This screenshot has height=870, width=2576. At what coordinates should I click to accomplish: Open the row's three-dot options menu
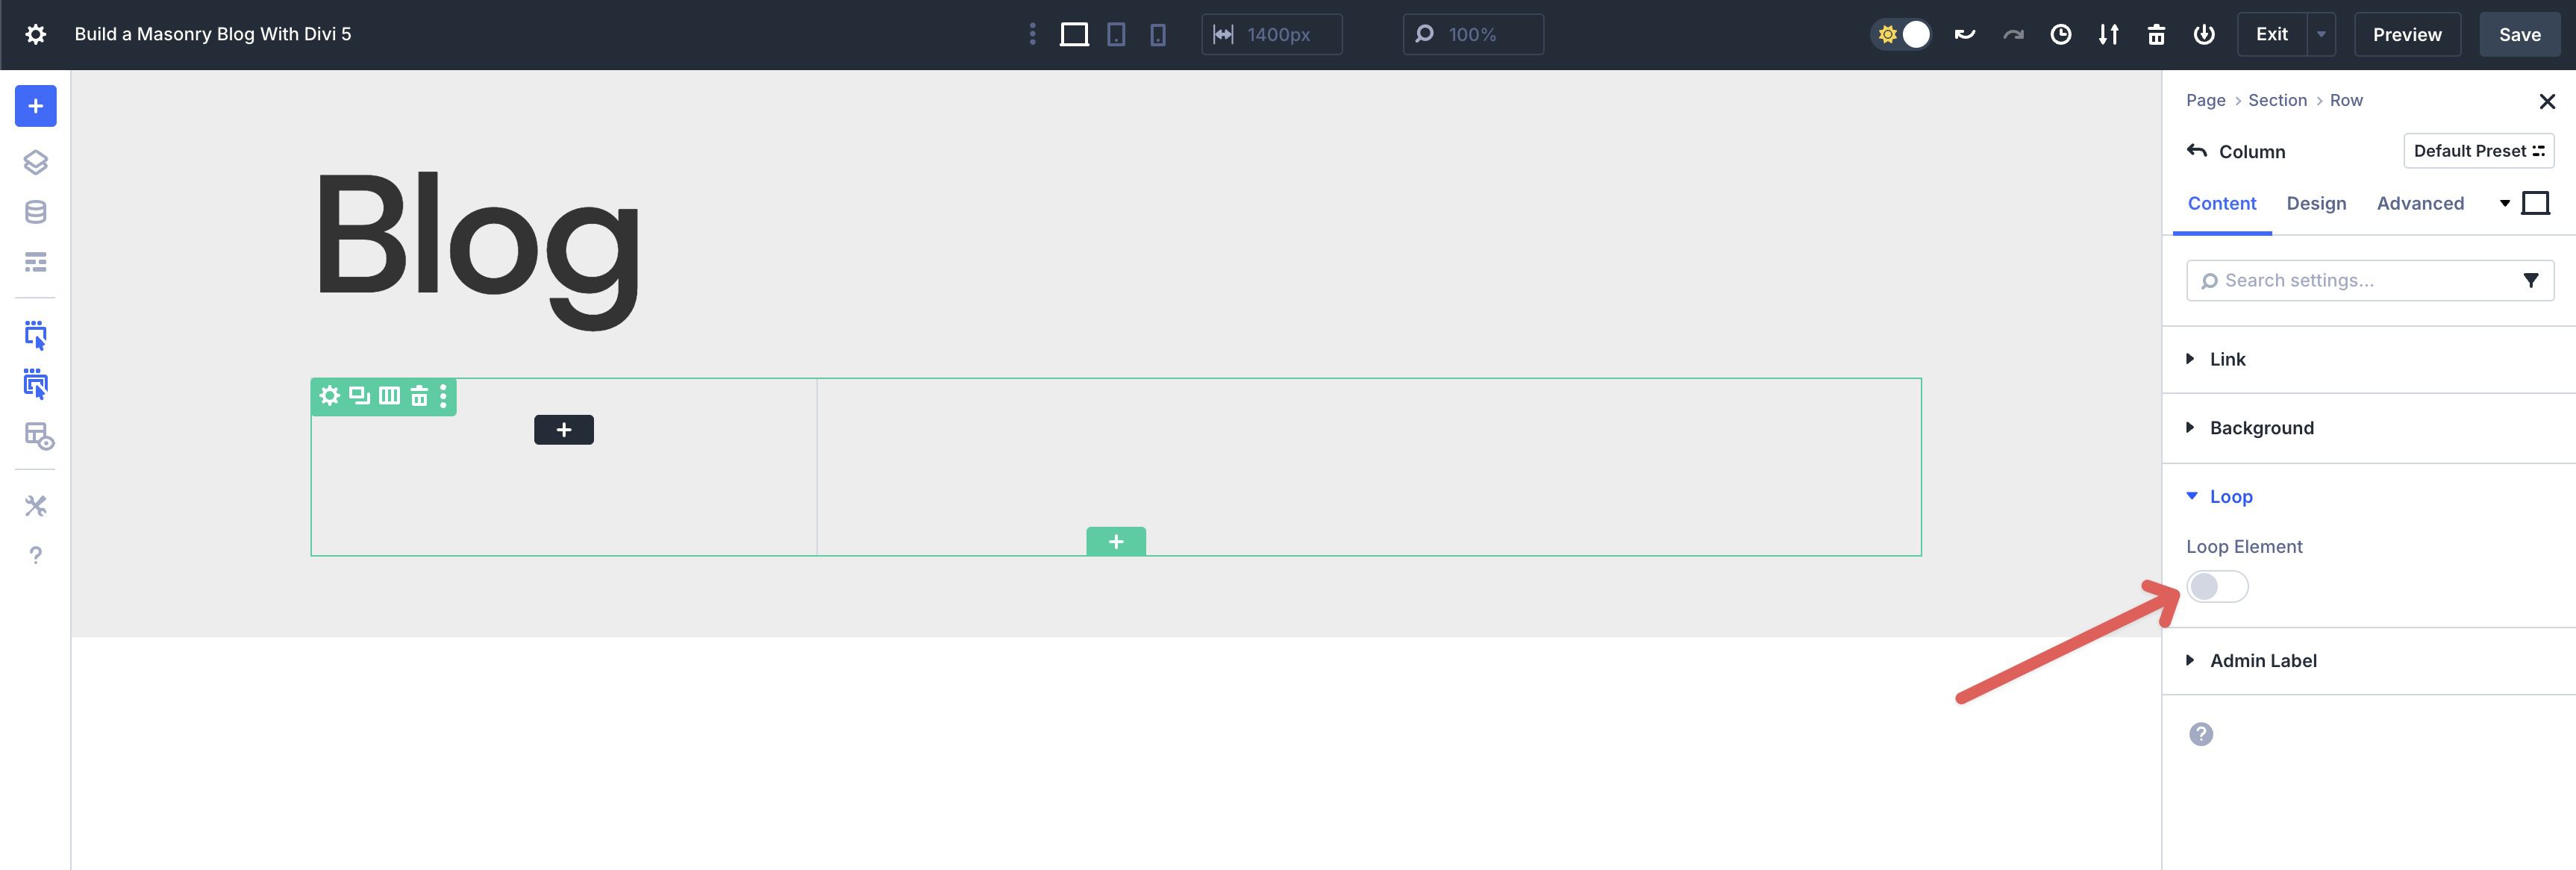(x=443, y=396)
